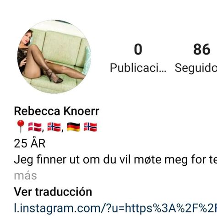Screen dimensions: 217x217
Task: Click 'Ver traducción' to translate the bio
Action: click(53, 192)
